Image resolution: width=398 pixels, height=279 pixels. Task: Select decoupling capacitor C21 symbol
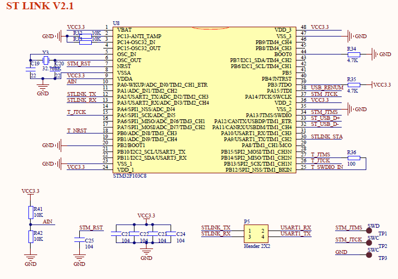(116, 234)
